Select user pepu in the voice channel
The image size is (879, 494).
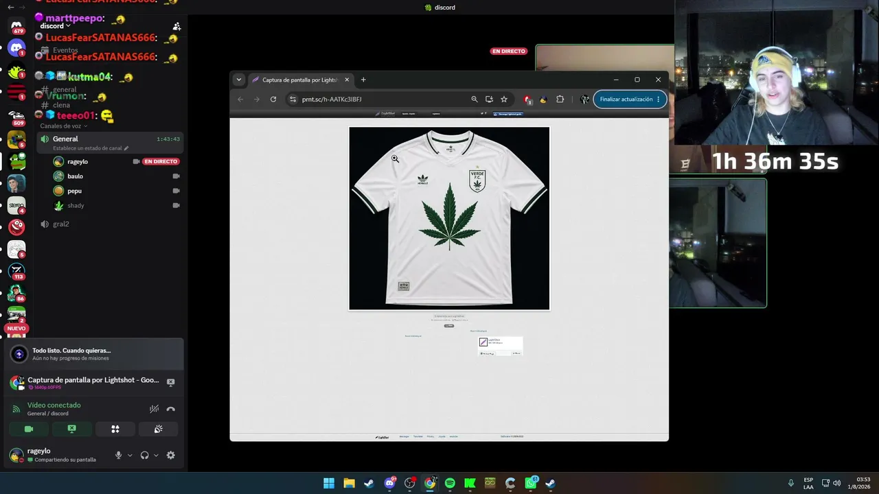[74, 191]
